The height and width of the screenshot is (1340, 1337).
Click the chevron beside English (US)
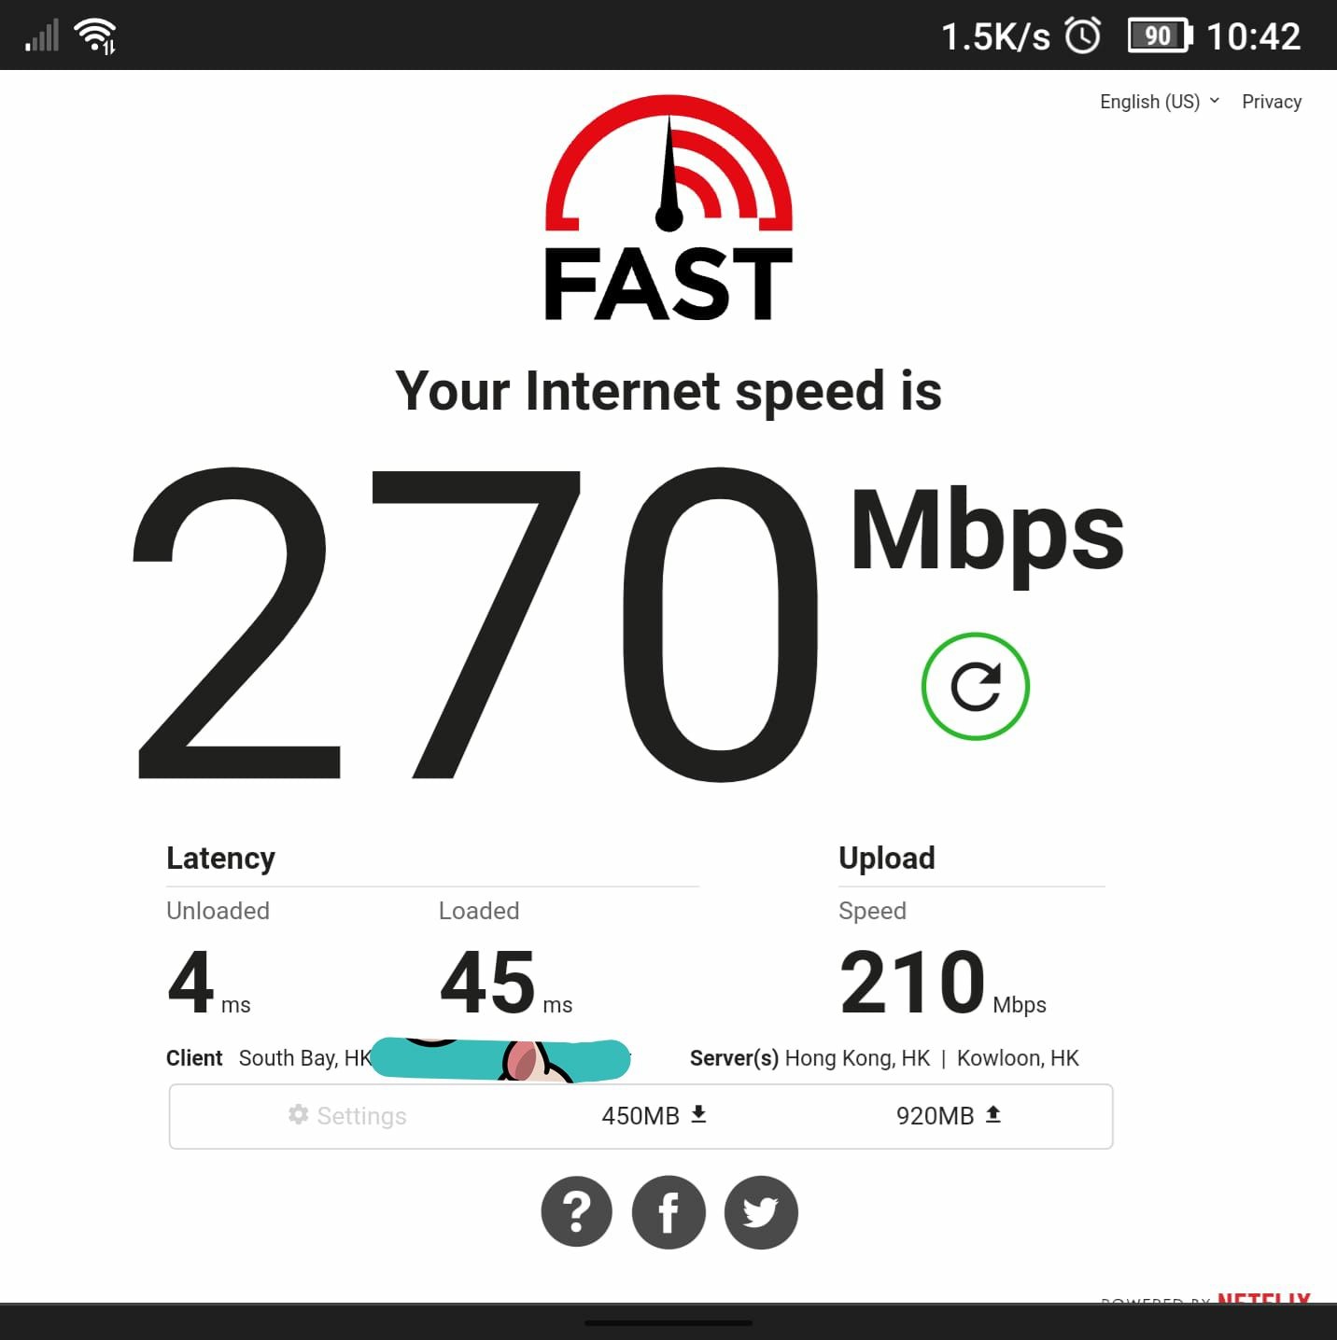coord(1214,100)
